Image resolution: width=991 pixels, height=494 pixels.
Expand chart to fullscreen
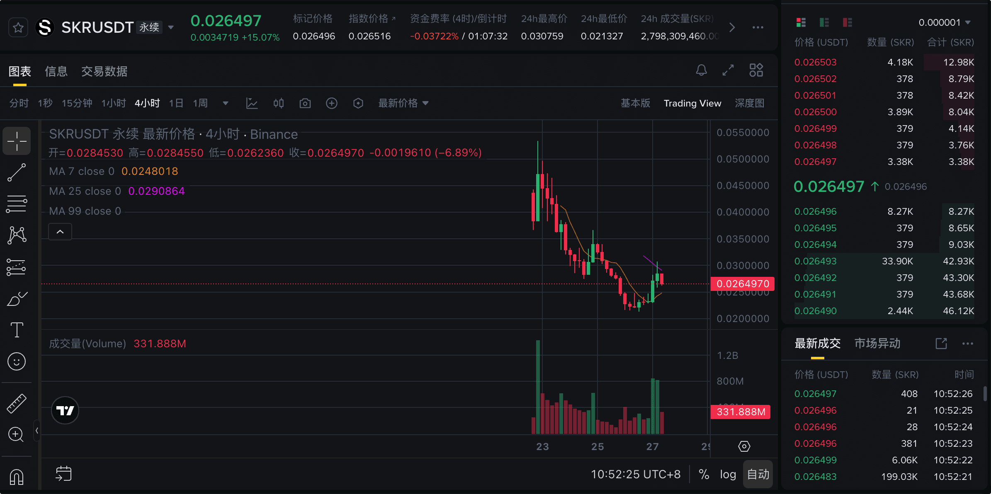click(x=728, y=70)
